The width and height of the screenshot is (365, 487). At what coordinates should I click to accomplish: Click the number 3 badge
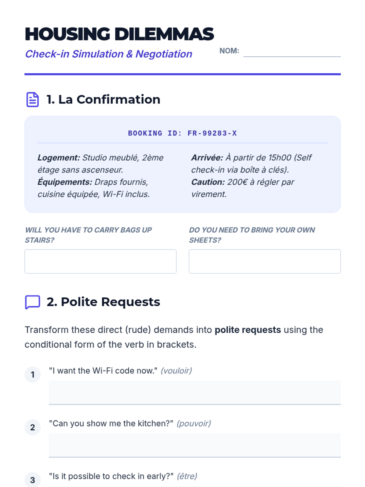[33, 480]
